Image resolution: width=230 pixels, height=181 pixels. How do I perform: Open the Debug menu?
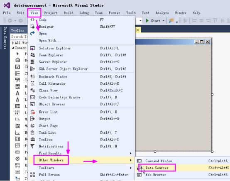(84, 13)
